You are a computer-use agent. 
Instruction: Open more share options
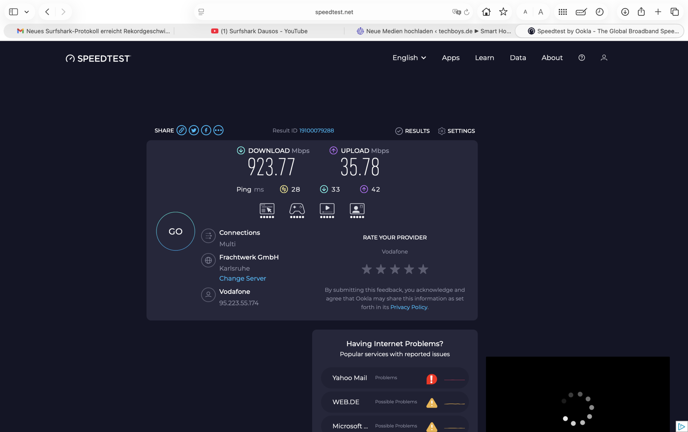click(x=218, y=130)
